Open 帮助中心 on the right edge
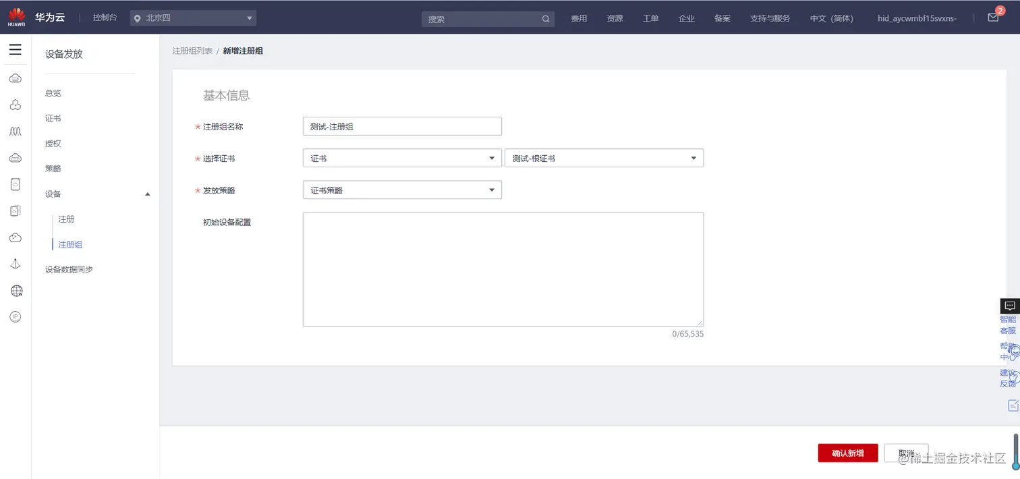The width and height of the screenshot is (1020, 479). tap(1008, 351)
